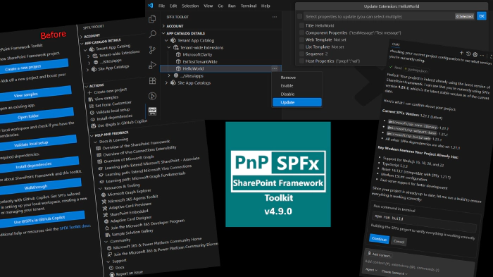This screenshot has height=277, width=493.
Task: Collapse the APP CATALOG DETAILS section
Action: point(163,33)
